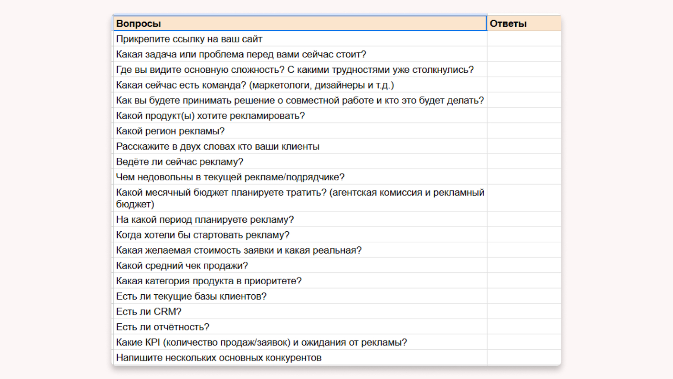Screen dimensions: 673x379
Task: Select the 'Какая категория продукта в приоритете?' cell
Action: (x=300, y=281)
